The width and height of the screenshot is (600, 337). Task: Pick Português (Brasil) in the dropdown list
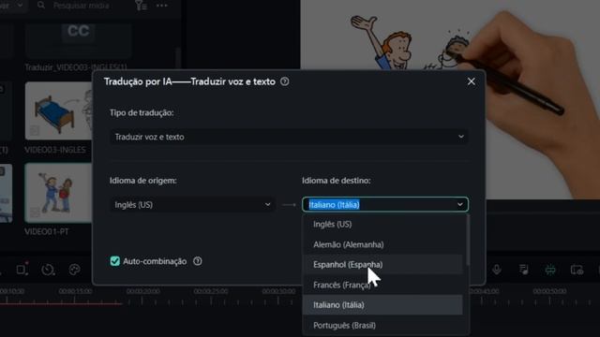pos(382,326)
